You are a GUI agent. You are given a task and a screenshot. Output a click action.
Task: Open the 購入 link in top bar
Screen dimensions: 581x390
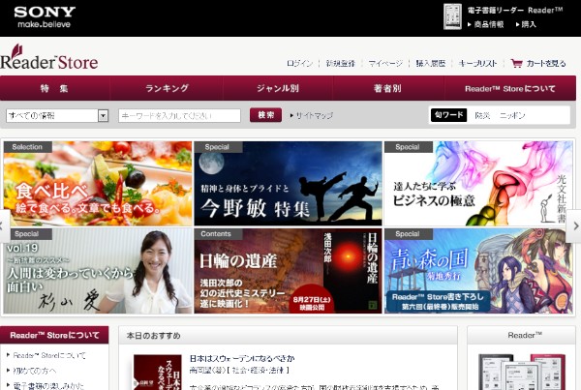tap(526, 24)
